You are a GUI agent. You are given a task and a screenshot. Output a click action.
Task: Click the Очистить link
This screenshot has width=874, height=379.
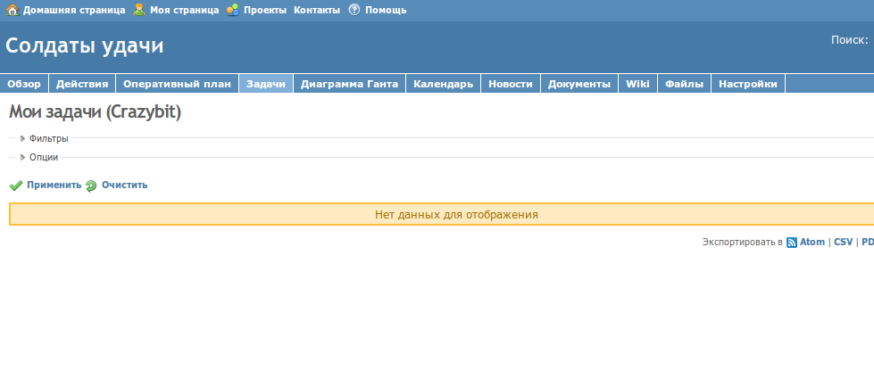124,185
